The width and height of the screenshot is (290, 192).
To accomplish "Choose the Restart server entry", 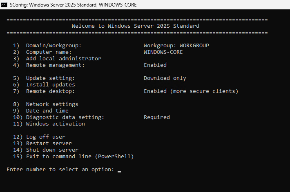I will coord(49,143).
